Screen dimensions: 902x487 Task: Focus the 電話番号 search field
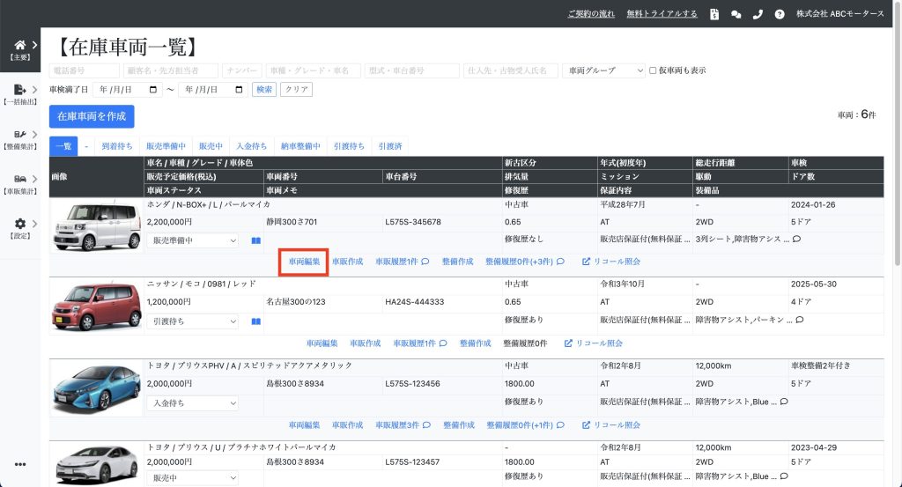click(84, 70)
